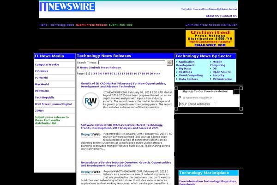277x185 pixels.
Task: Open the InfoWorld media link
Action: (x=42, y=91)
